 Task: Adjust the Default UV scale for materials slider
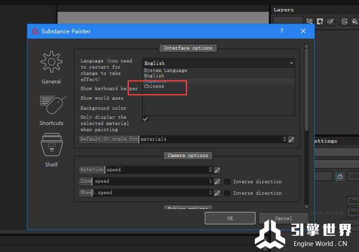point(183,139)
